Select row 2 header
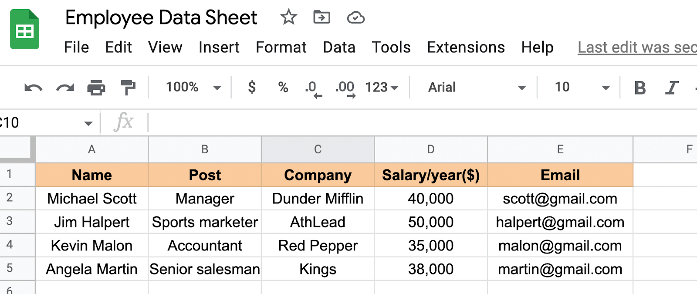This screenshot has width=697, height=294. click(17, 198)
